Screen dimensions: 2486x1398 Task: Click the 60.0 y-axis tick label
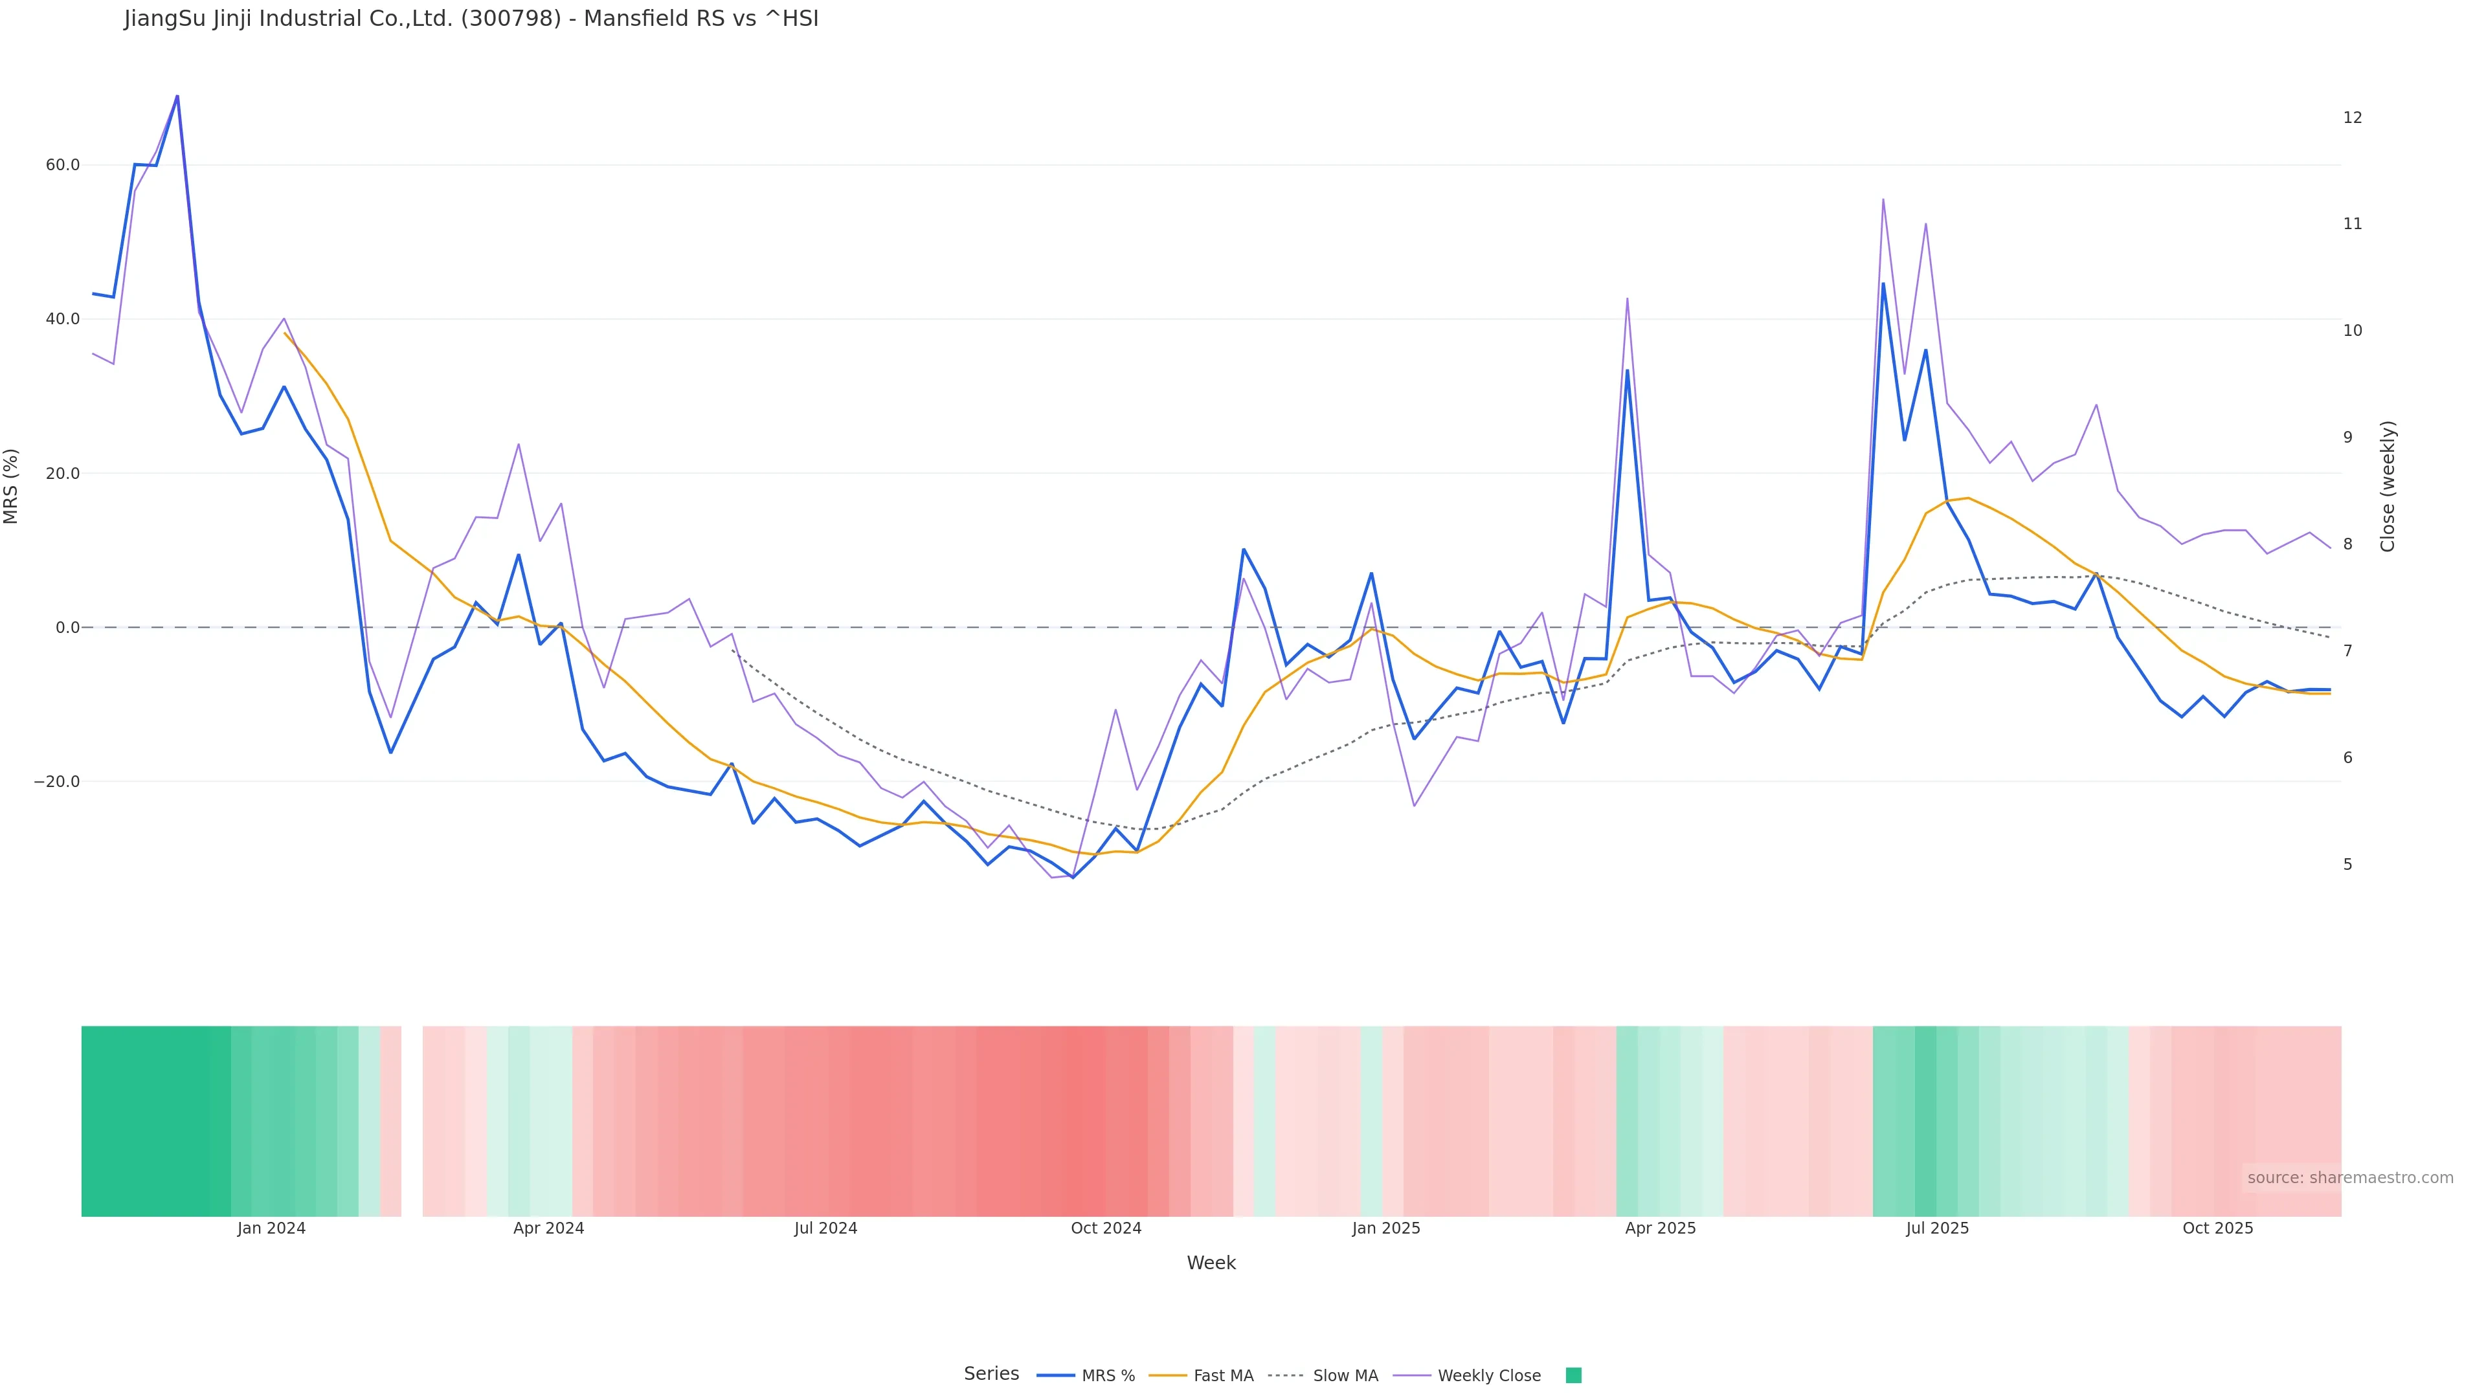[x=63, y=165]
